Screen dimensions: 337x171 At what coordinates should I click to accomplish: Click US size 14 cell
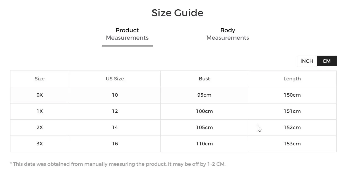pyautogui.click(x=115, y=127)
